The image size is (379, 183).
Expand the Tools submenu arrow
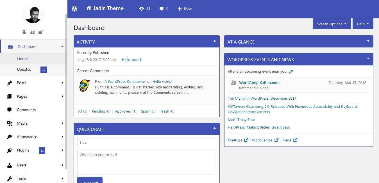coord(62,179)
